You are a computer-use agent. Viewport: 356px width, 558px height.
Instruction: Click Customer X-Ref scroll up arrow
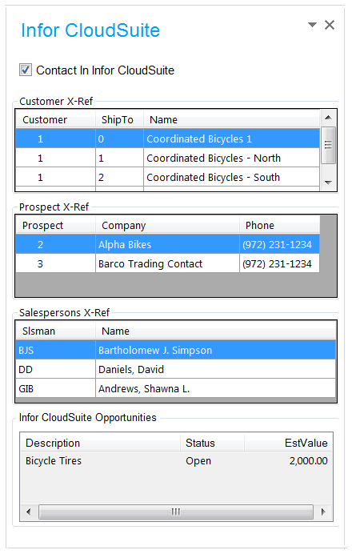(x=328, y=118)
